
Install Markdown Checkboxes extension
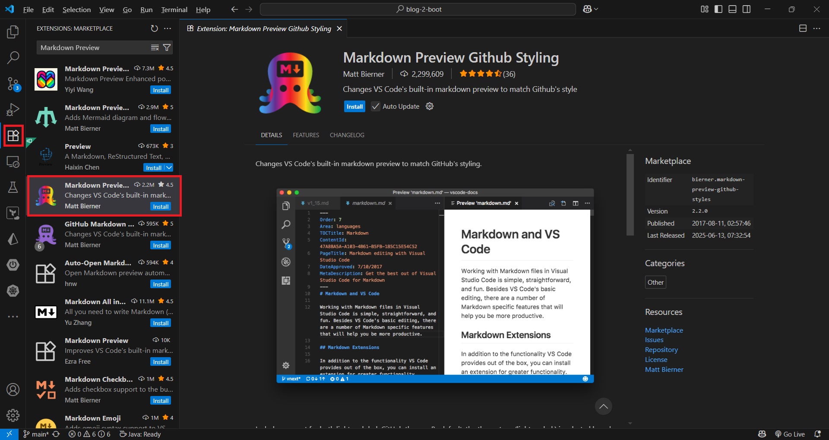click(161, 400)
